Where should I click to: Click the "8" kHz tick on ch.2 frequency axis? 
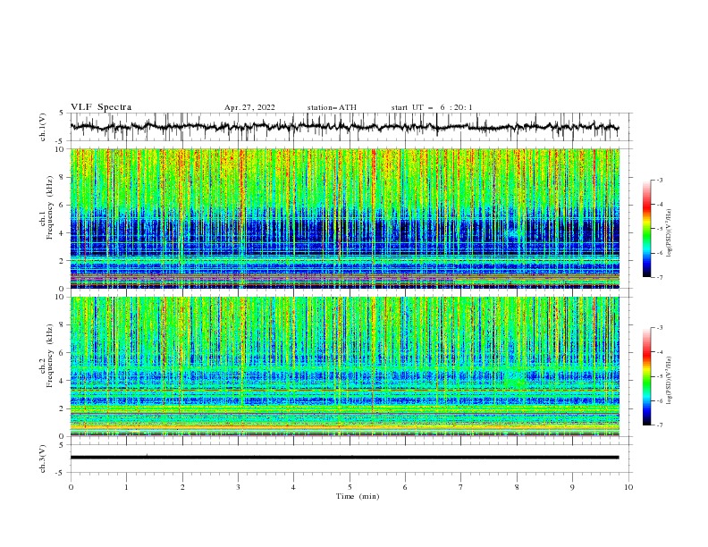click(x=63, y=325)
